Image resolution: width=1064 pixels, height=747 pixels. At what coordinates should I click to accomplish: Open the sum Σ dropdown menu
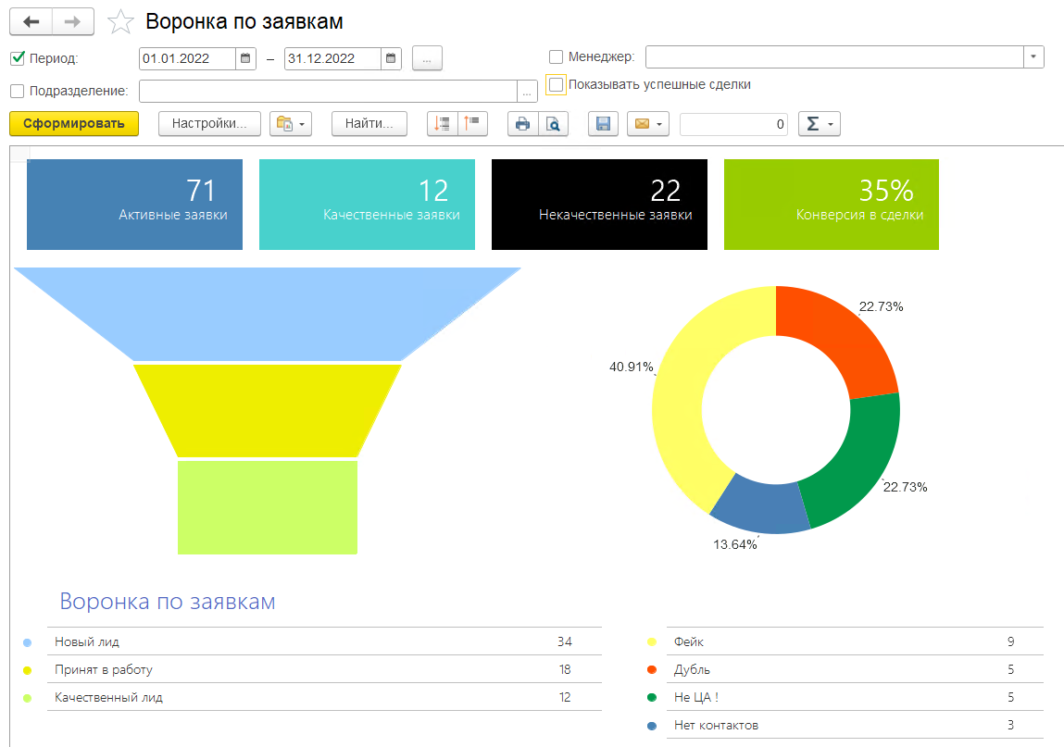click(x=819, y=124)
